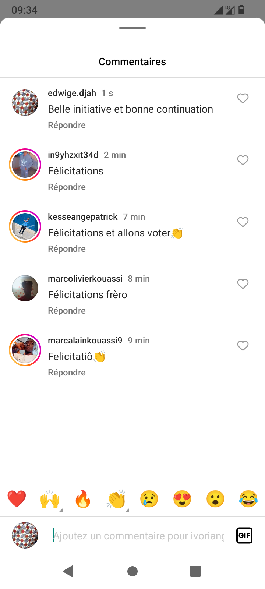Screen dimensions: 265x589
Task: Insert the raised hands emoji
Action: tap(50, 499)
